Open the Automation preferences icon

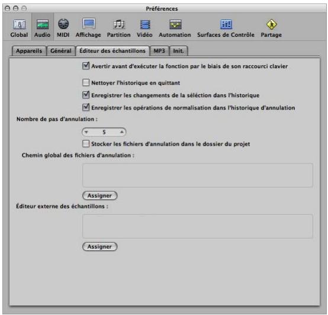(x=175, y=28)
